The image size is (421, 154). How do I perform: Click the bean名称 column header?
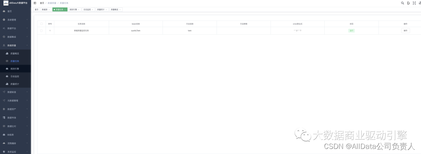tap(136, 24)
